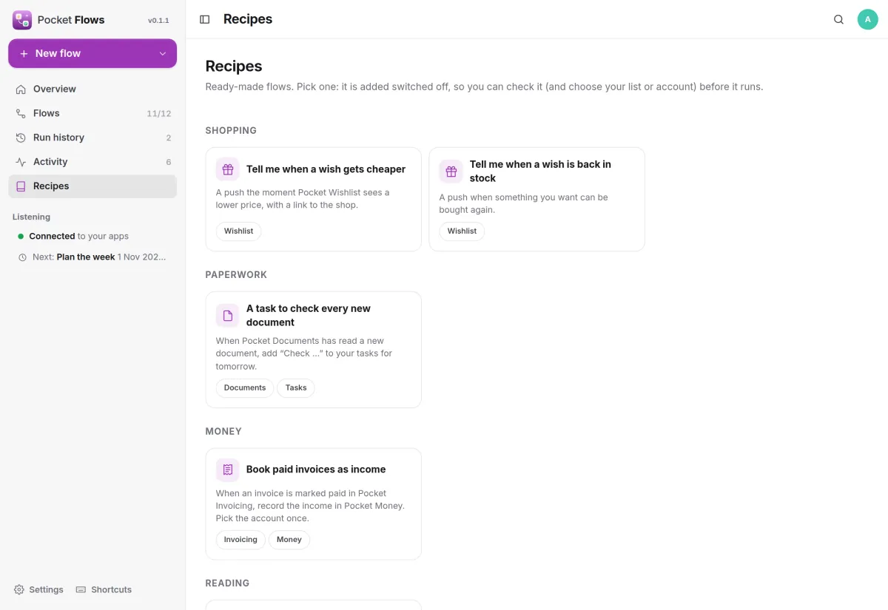Open the user avatar menu

click(x=867, y=19)
